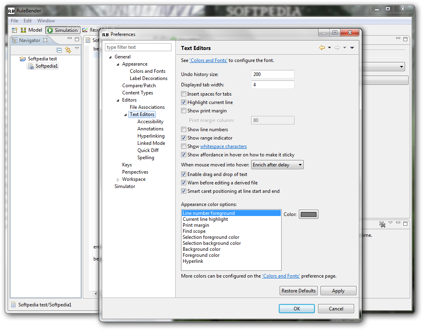Select the Simulator preferences entry
The image size is (423, 330).
125,186
